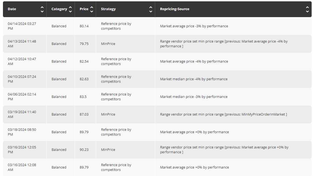Click the Market median price -3% entry
This screenshot has height=176, width=313.
[x=194, y=97]
